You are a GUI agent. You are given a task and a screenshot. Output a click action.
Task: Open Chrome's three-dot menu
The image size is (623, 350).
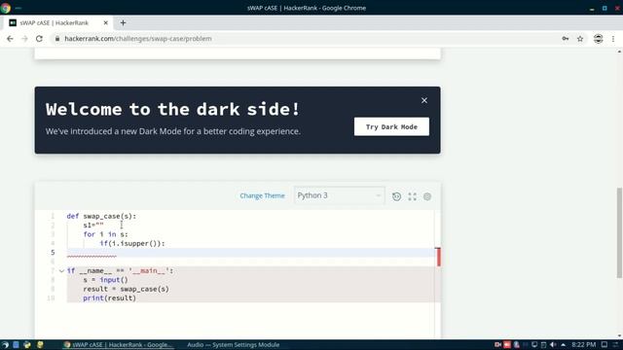tap(613, 39)
